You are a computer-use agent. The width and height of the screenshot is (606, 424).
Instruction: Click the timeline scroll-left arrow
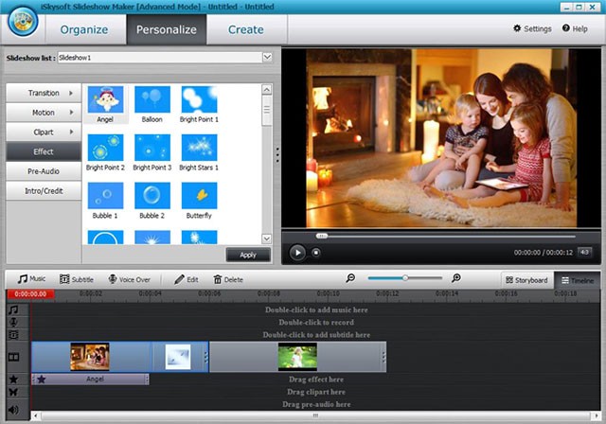(x=36, y=415)
